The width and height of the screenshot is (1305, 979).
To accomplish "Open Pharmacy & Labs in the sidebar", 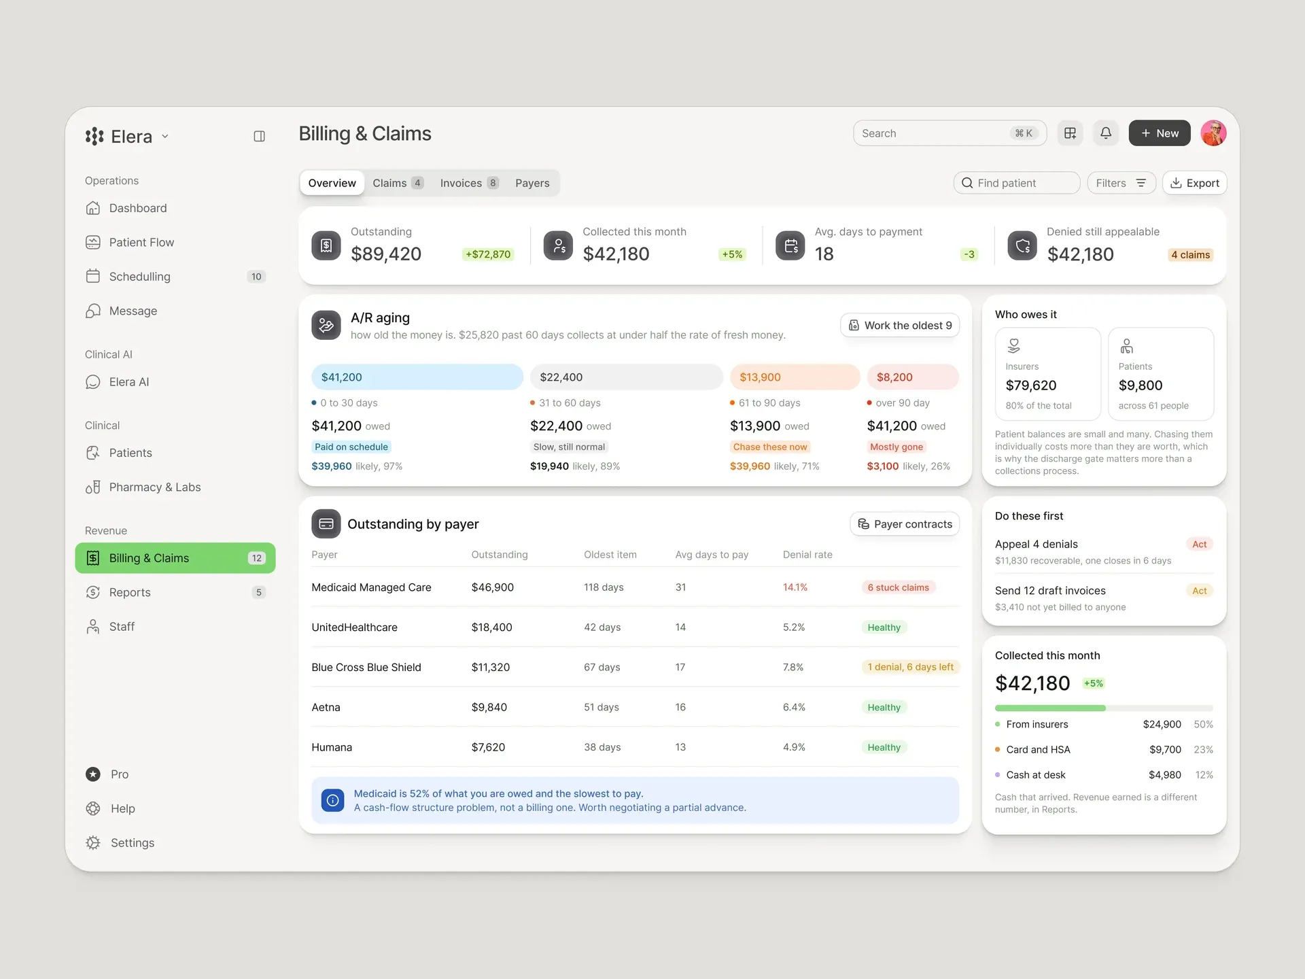I will tap(175, 487).
